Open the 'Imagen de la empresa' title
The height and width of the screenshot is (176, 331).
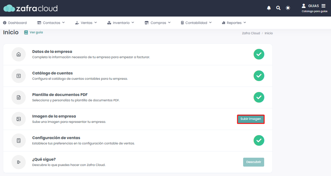click(54, 116)
